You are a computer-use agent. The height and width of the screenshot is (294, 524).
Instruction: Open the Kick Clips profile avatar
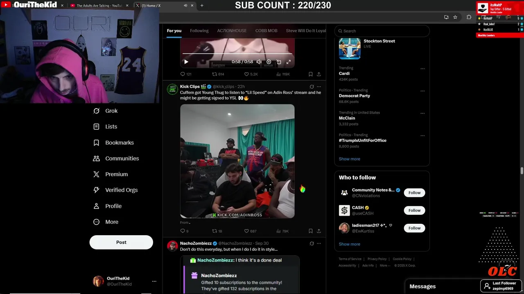click(172, 89)
